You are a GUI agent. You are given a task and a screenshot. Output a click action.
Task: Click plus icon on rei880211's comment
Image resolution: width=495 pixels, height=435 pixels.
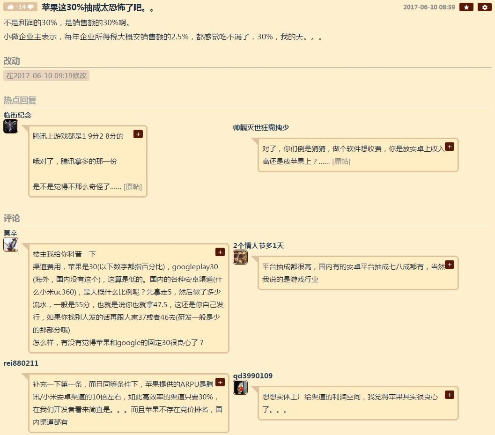[x=220, y=382]
